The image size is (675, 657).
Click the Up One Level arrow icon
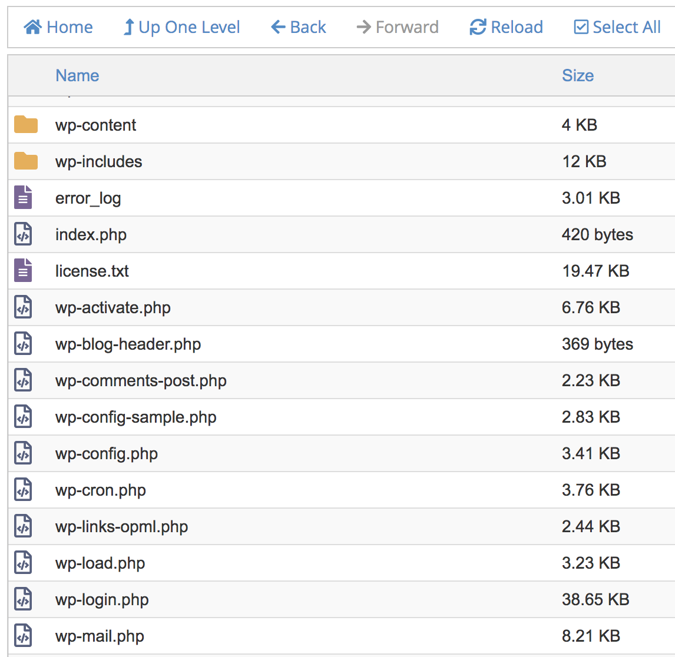pyautogui.click(x=129, y=27)
